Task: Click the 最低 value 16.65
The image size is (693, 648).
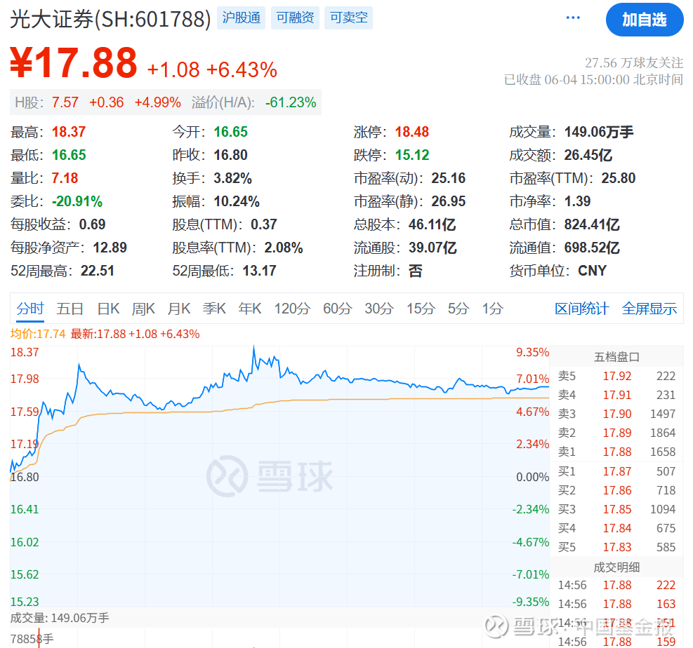Action: point(69,155)
